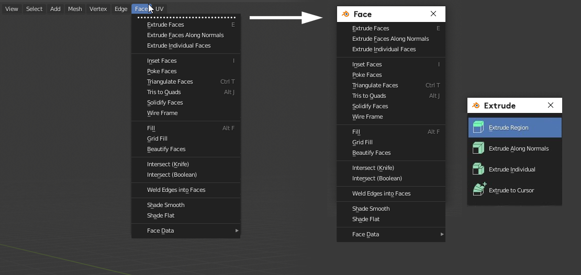Run Triangulate Faces from the dropdown menu
Image resolution: width=581 pixels, height=275 pixels.
pyautogui.click(x=186, y=82)
